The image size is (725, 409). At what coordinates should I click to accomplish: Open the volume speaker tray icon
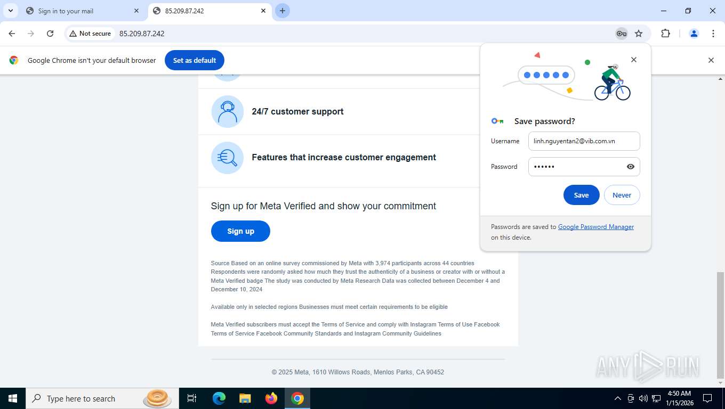(643, 398)
